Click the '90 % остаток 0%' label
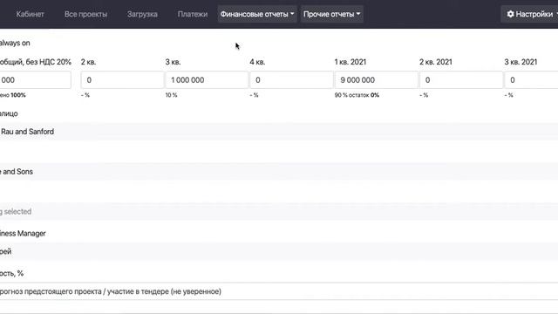 357,95
